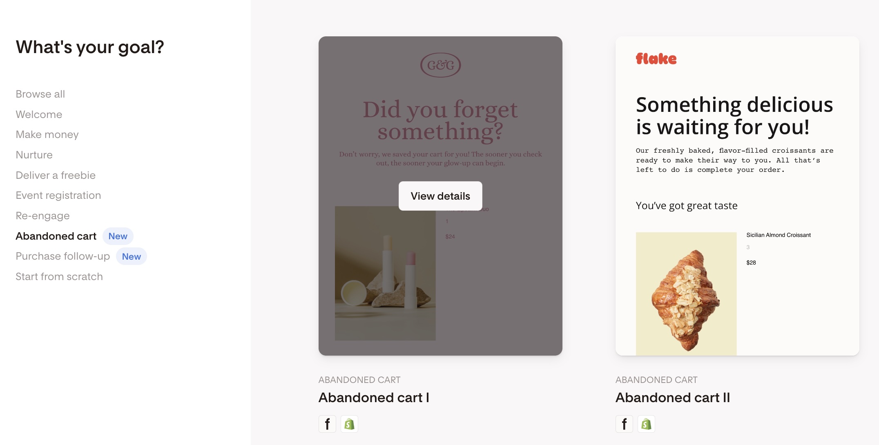Click Shopify icon under Abandoned cart II
Screen dimensions: 879x445
[x=646, y=424]
